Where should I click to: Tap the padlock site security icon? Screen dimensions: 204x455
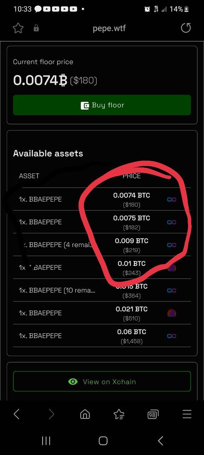pyautogui.click(x=36, y=28)
